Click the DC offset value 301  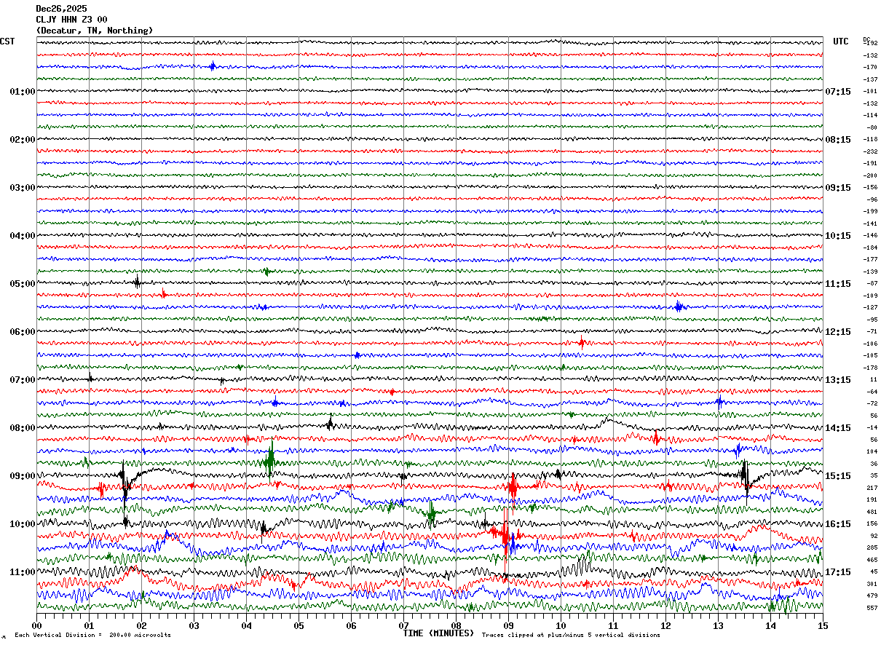point(872,584)
